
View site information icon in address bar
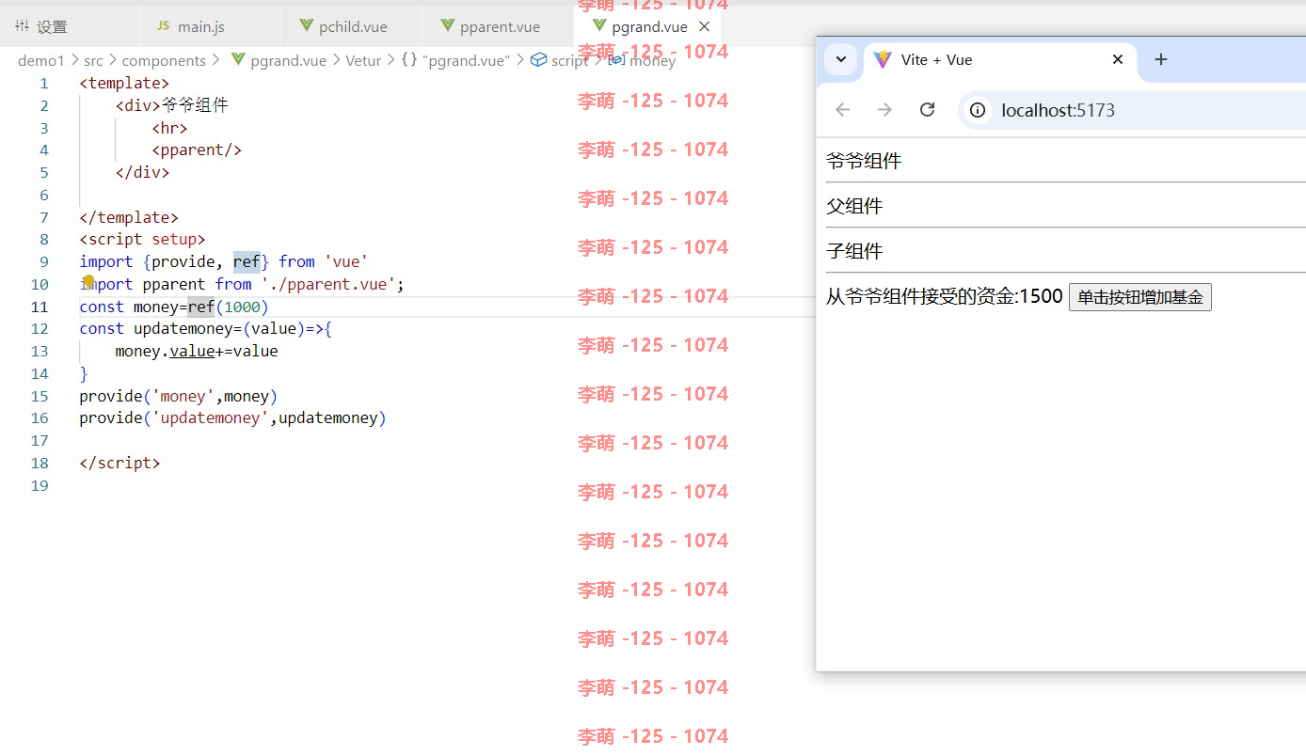(978, 110)
